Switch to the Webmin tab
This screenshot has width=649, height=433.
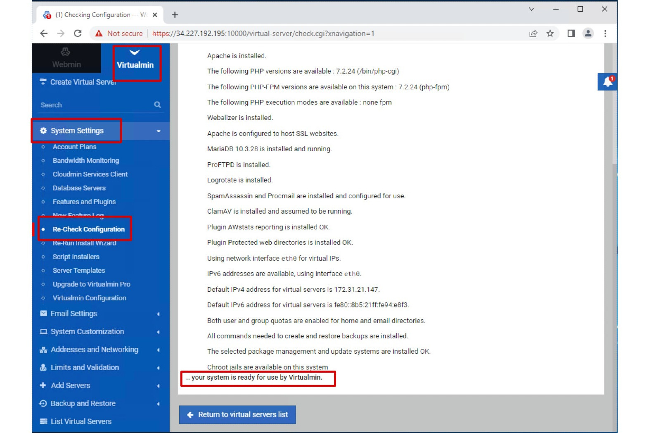click(66, 58)
